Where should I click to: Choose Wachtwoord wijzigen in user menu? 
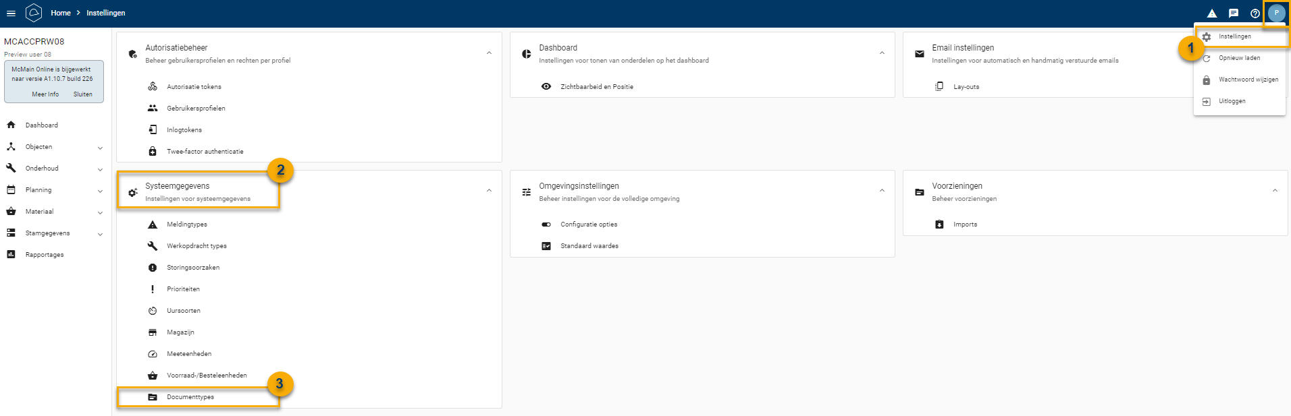click(x=1248, y=80)
